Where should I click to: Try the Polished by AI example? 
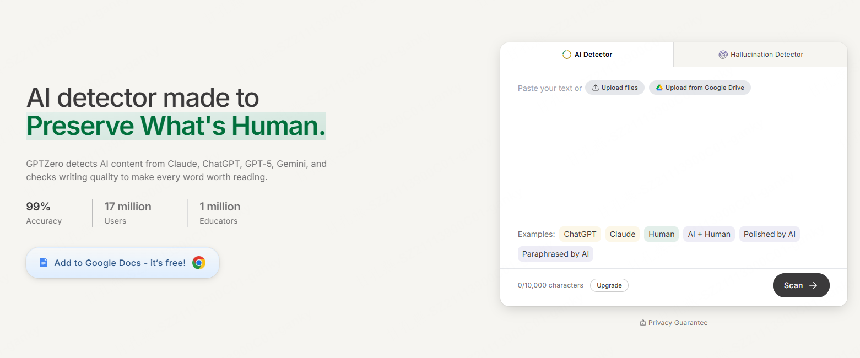[x=770, y=234]
